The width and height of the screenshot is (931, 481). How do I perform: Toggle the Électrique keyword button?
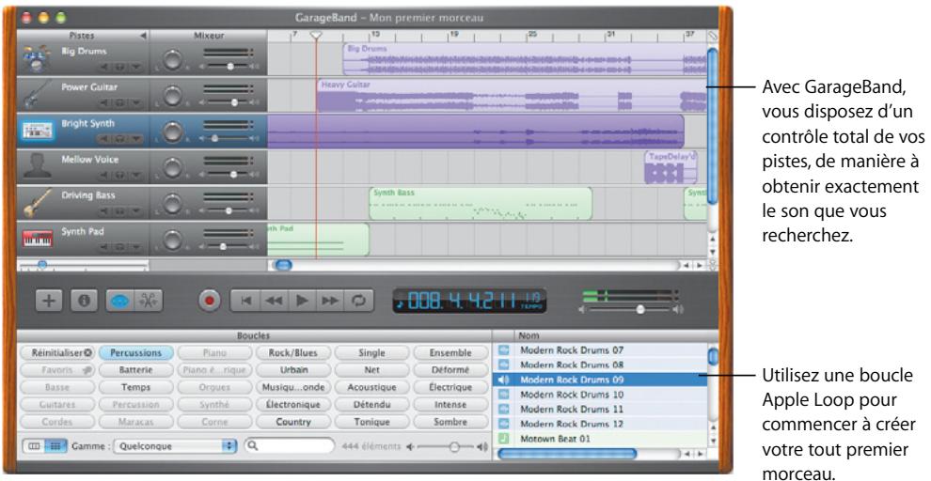[x=450, y=387]
